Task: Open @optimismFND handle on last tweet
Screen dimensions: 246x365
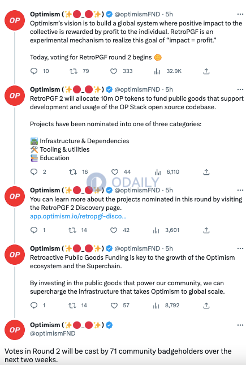Action: (53, 333)
